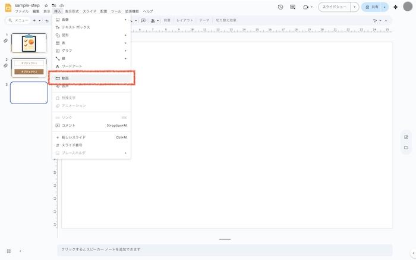Expand 表 table submenu
The width and height of the screenshot is (416, 260).
tap(92, 43)
